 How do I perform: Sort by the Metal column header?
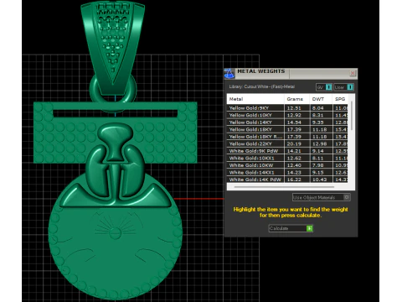pos(255,99)
